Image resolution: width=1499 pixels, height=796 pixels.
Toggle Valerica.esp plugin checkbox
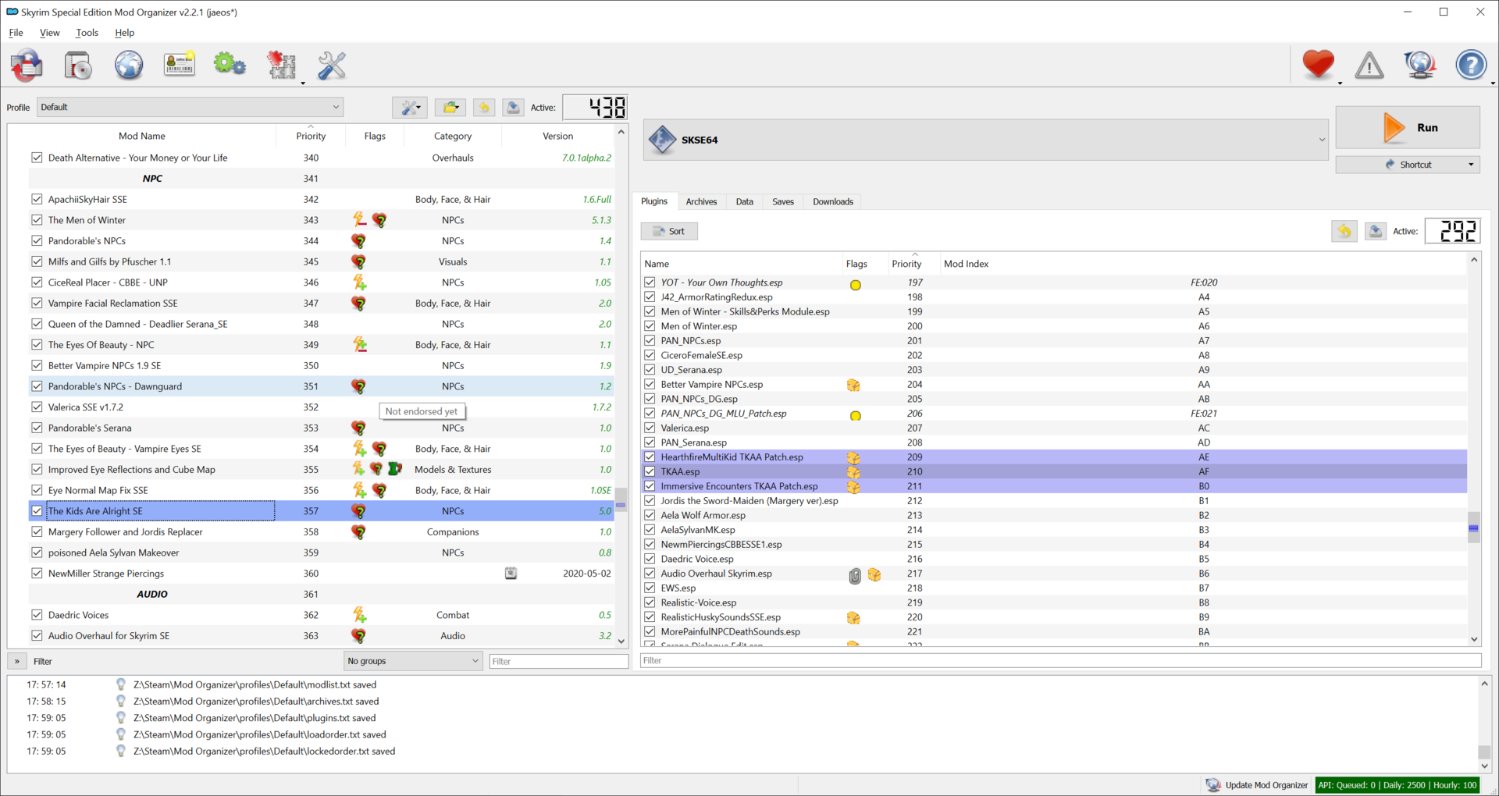point(650,428)
